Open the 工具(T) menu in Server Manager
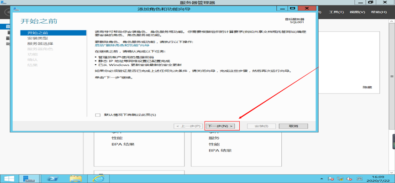This screenshot has height=183, width=395. click(x=336, y=12)
